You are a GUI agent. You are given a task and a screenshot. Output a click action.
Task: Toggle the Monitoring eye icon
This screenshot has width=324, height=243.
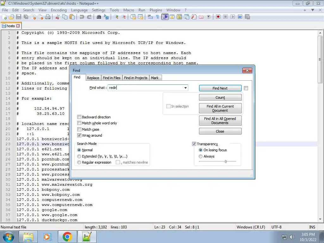[x=209, y=17]
